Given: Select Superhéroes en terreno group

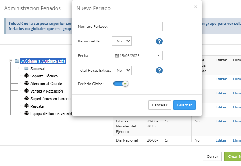Looking at the screenshot, I should 51,99.
